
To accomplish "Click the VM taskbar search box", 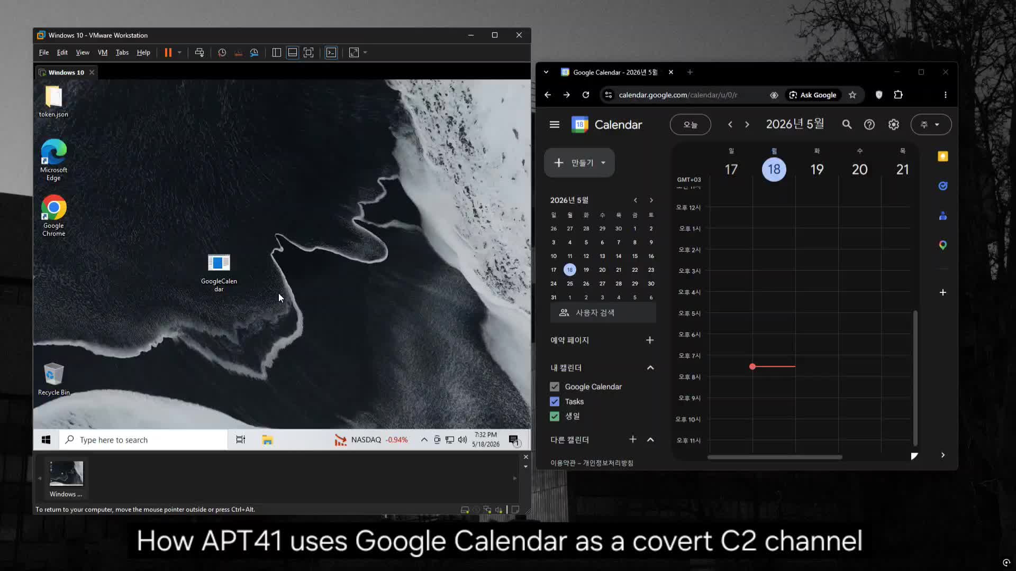I will (144, 440).
